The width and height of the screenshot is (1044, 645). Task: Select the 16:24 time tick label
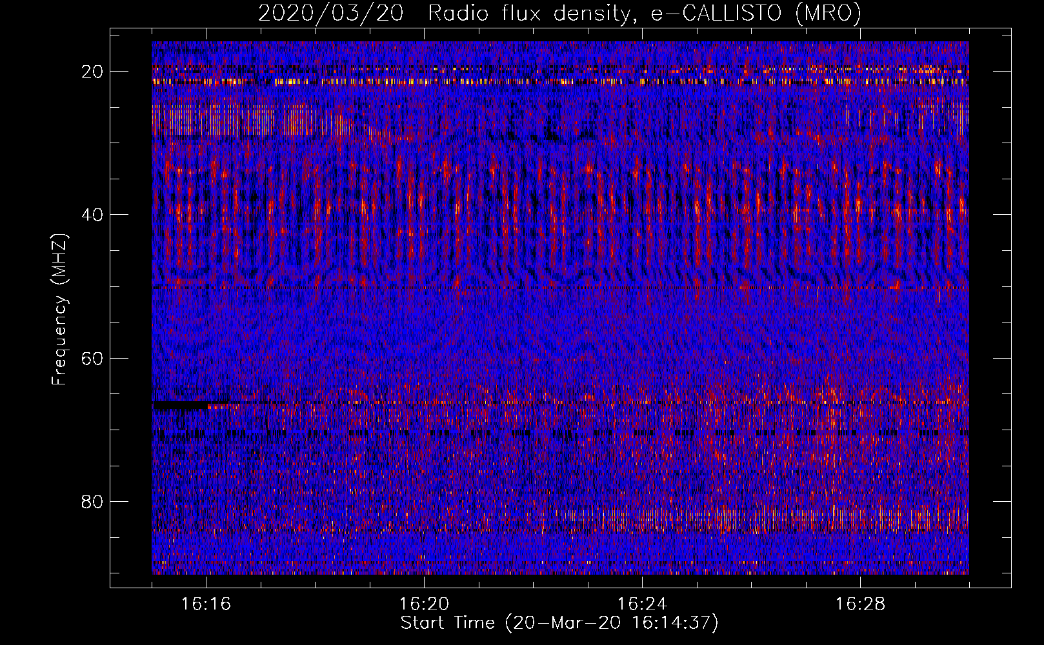[x=642, y=604]
